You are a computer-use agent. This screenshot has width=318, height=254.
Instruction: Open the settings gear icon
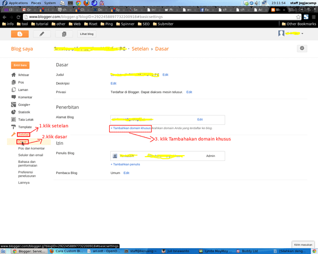302,48
